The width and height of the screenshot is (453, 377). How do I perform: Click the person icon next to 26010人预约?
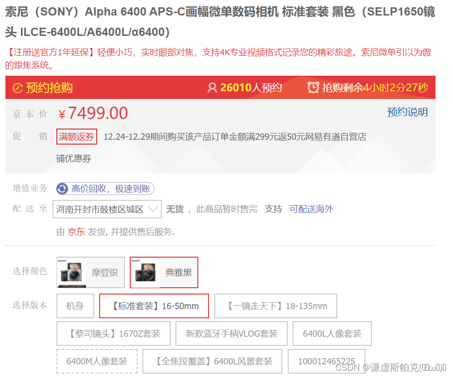[212, 88]
